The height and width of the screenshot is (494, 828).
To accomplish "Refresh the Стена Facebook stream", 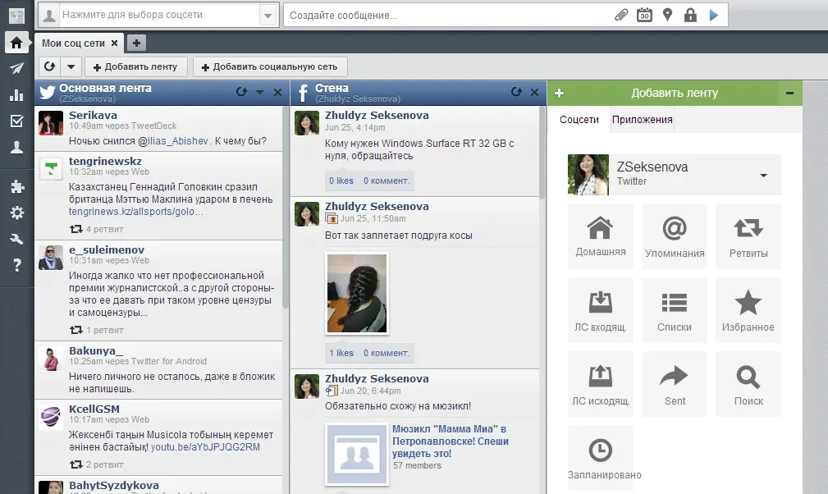I will click(x=516, y=92).
